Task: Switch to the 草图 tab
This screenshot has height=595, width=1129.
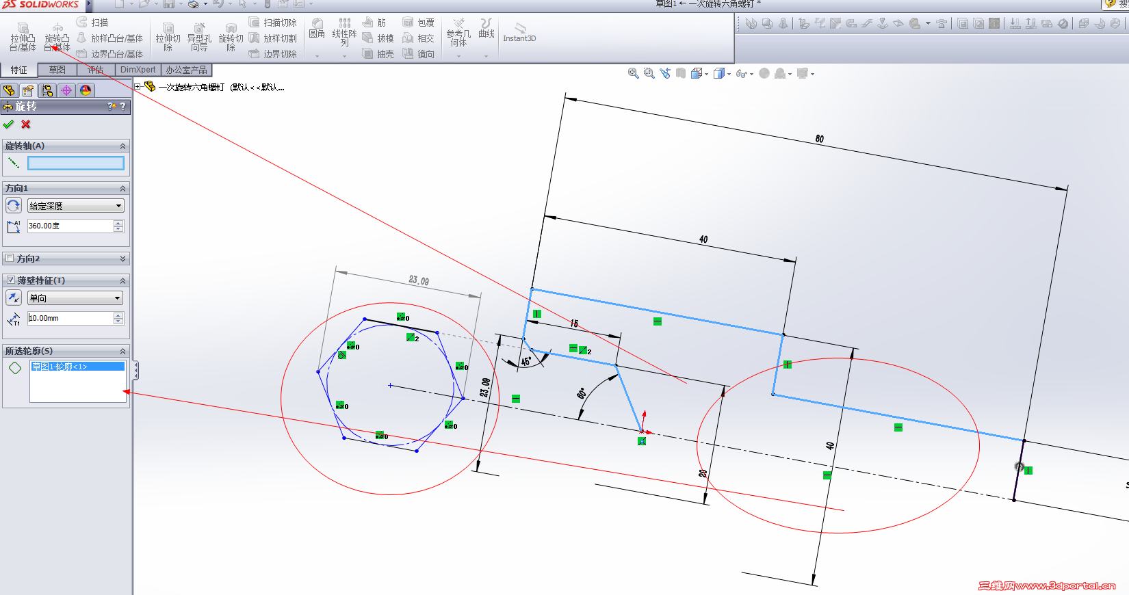Action: [57, 70]
